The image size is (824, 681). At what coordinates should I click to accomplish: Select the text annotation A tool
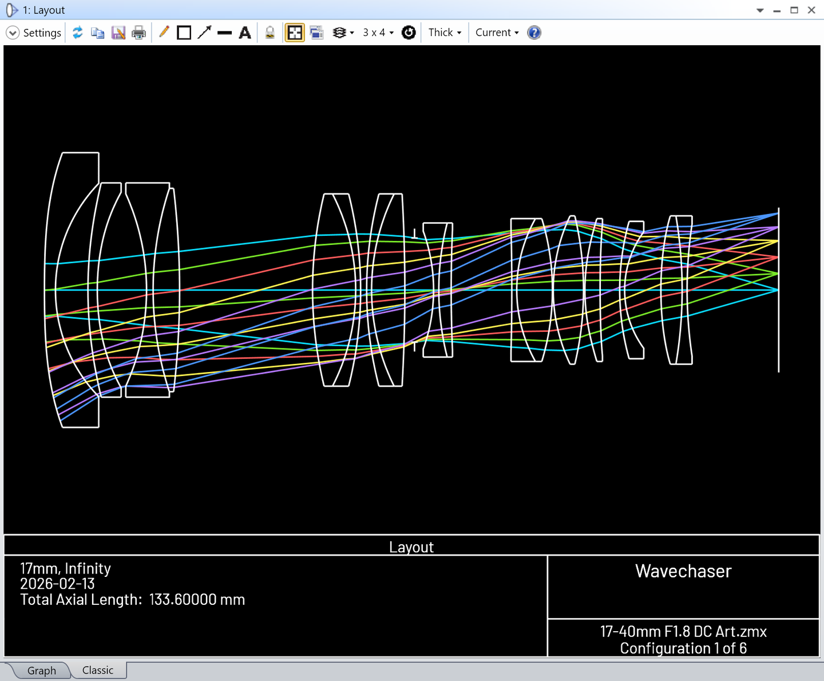[x=245, y=33]
